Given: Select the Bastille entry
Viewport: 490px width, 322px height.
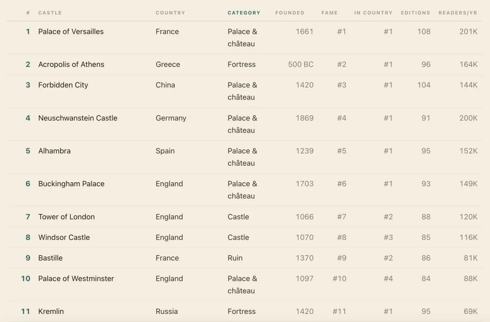Looking at the screenshot, I should click(x=50, y=258).
